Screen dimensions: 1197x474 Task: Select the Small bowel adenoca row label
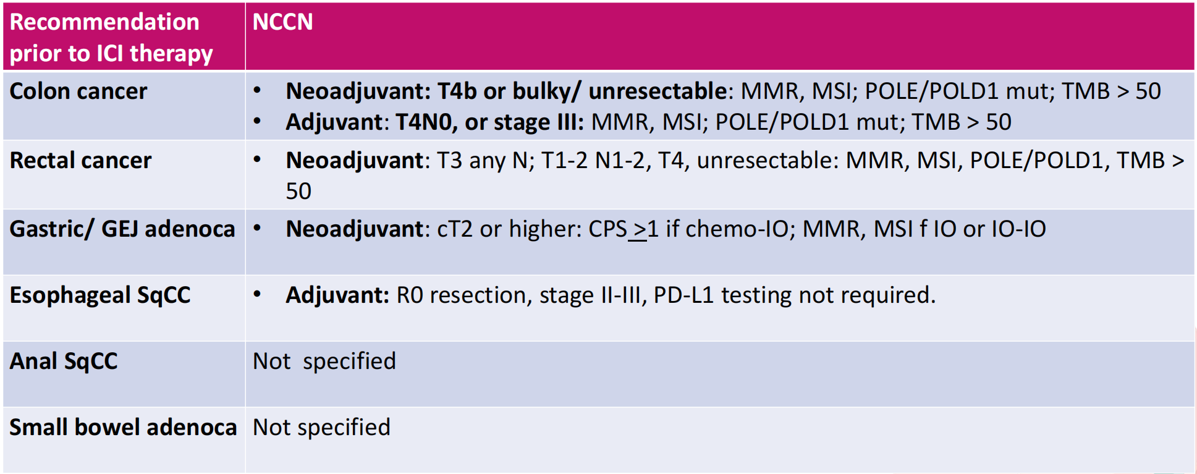click(x=123, y=428)
